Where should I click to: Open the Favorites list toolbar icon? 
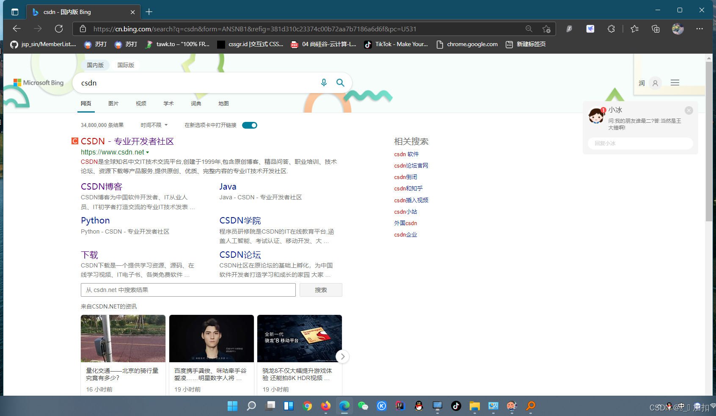[634, 29]
